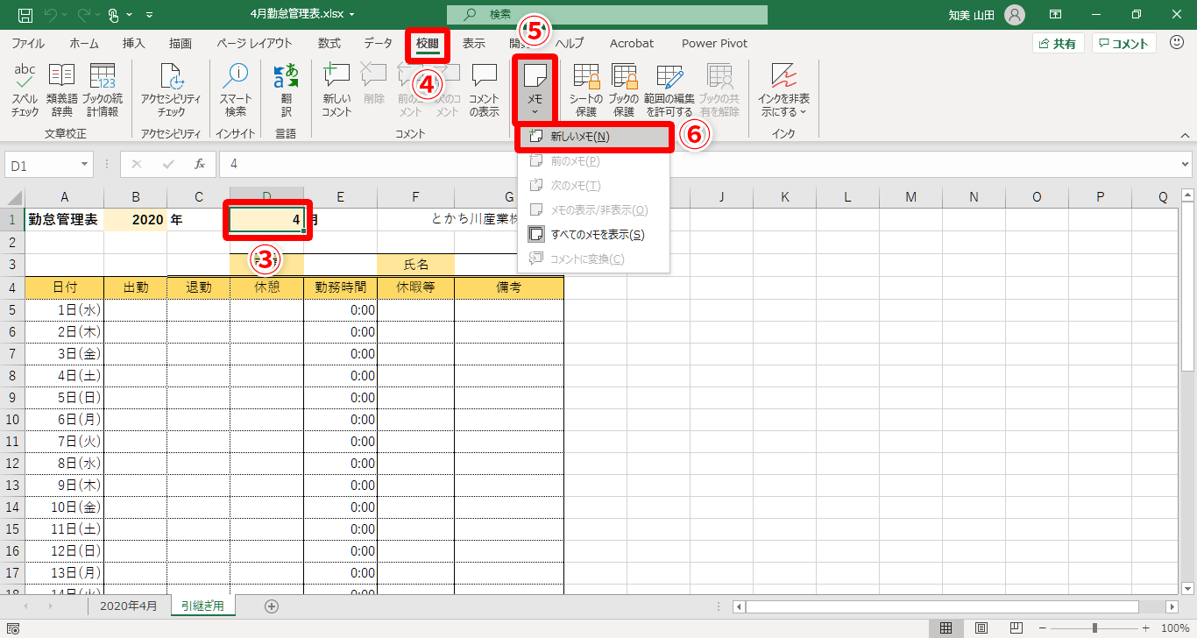
Task: Switch to Page Layout view in status bar
Action: pyautogui.click(x=981, y=627)
